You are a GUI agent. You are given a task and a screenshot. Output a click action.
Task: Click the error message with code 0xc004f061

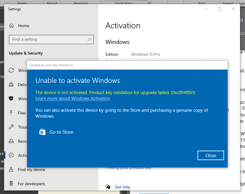coord(115,93)
